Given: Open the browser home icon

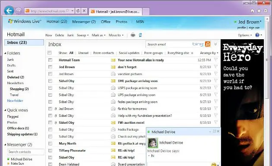Looking at the screenshot, I should (x=253, y=11).
